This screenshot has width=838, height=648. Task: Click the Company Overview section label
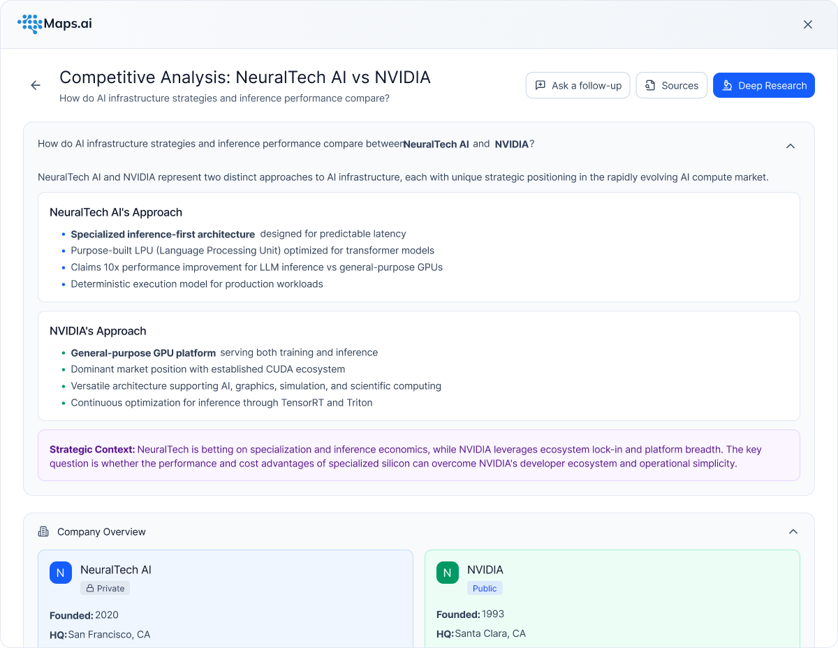click(101, 531)
